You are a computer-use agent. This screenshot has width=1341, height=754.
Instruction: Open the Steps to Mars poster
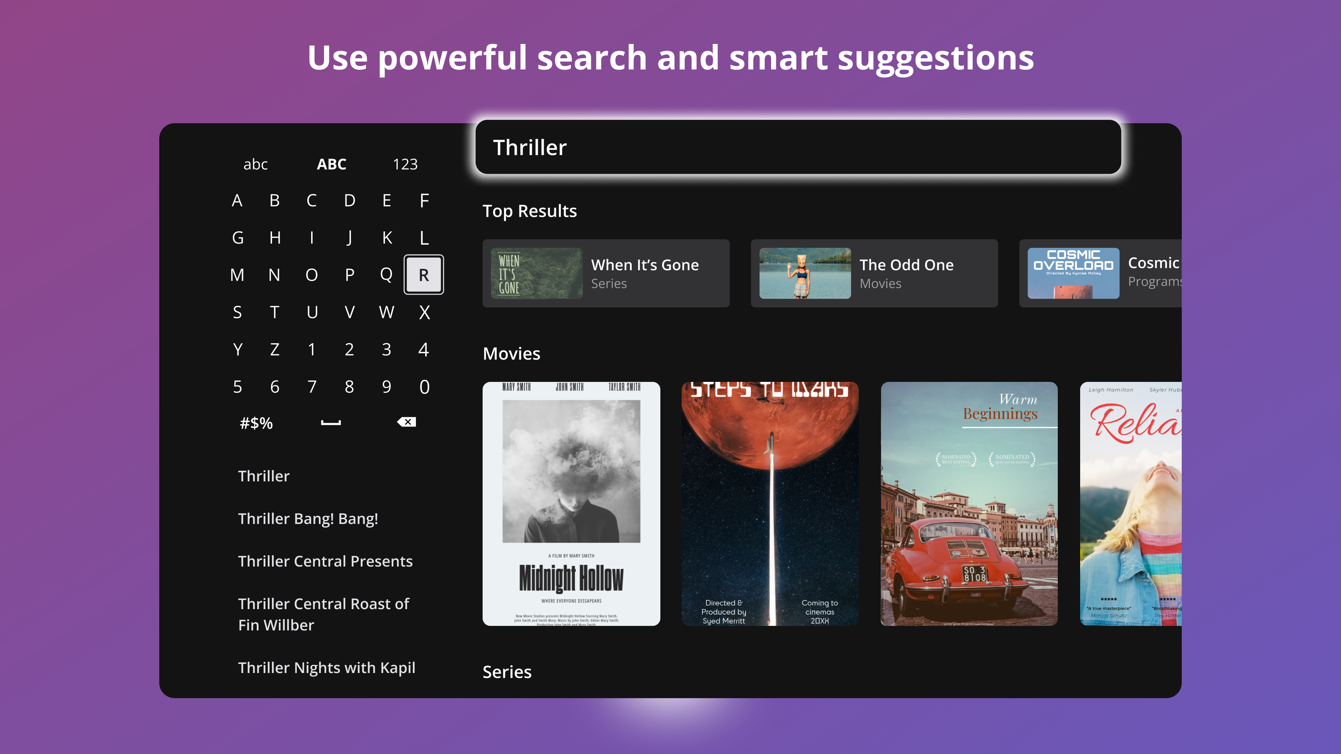point(770,504)
